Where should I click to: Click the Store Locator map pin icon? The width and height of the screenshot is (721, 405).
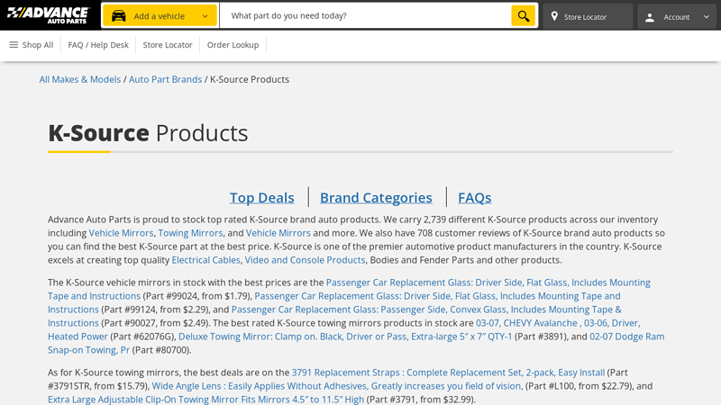click(554, 16)
